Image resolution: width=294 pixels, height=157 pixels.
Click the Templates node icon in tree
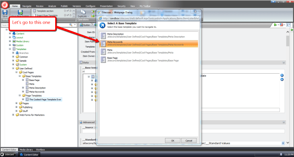[x=14, y=49]
